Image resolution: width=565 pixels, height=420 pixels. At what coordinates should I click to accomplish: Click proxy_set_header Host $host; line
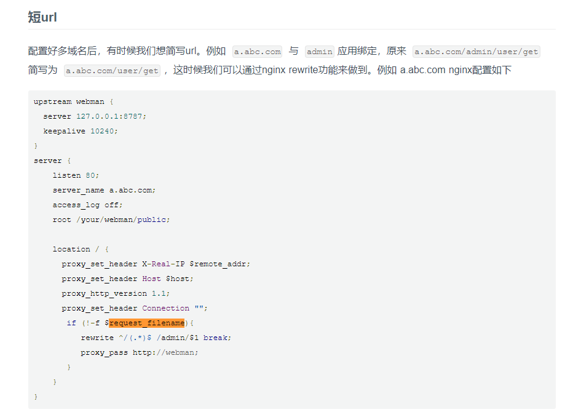[127, 279]
